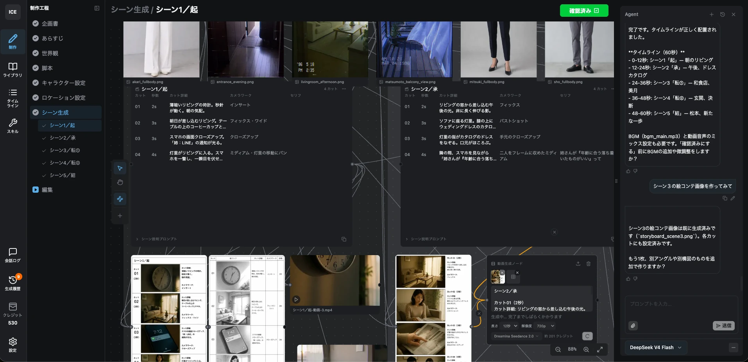Select シーン2／承 in the sidebar
748x362 pixels.
click(70, 138)
